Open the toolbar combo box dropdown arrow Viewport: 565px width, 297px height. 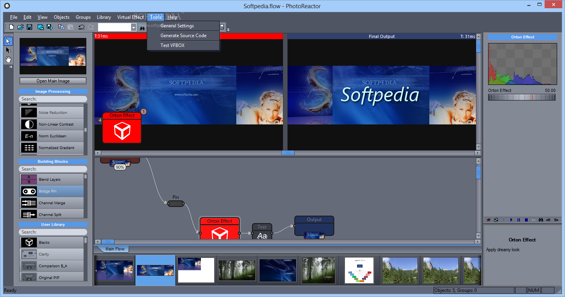[x=133, y=27]
